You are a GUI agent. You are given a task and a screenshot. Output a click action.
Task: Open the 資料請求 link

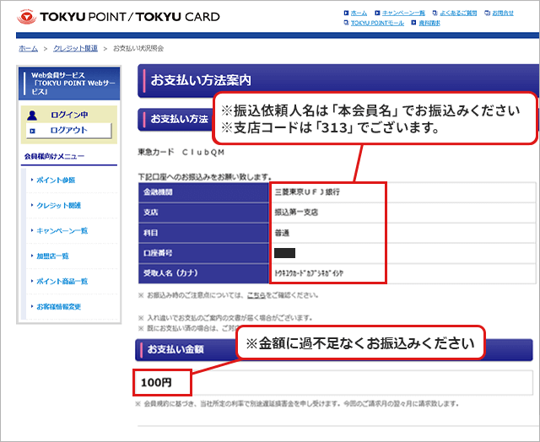point(429,23)
